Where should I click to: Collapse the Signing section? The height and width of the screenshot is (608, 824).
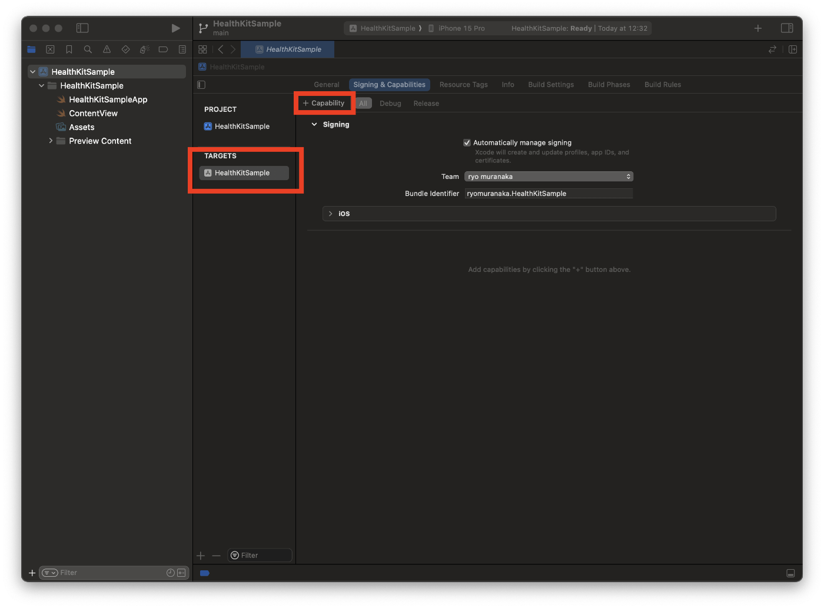click(x=314, y=124)
